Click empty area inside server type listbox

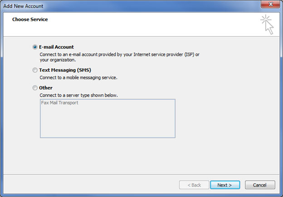point(107,123)
